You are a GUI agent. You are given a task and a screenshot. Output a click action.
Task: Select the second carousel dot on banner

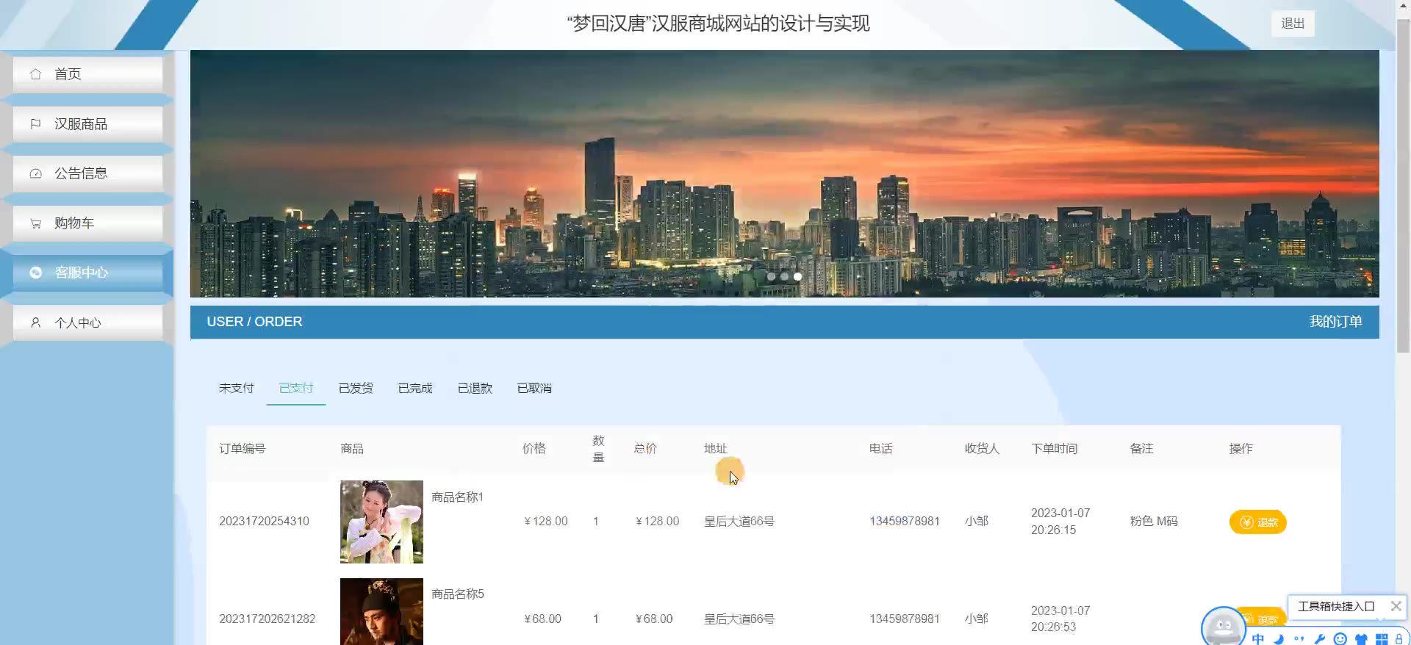coord(784,277)
